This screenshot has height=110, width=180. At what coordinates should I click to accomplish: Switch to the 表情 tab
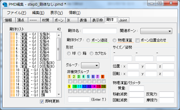pos(84,20)
